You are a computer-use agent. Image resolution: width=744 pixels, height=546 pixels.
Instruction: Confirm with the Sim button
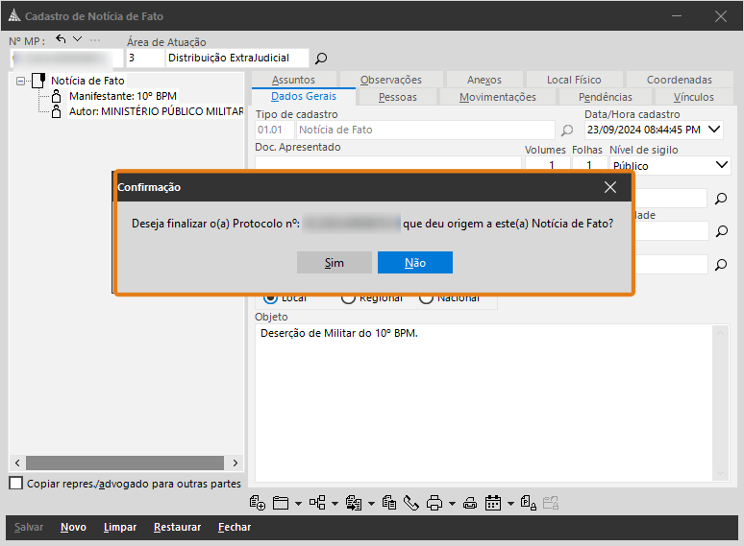335,263
